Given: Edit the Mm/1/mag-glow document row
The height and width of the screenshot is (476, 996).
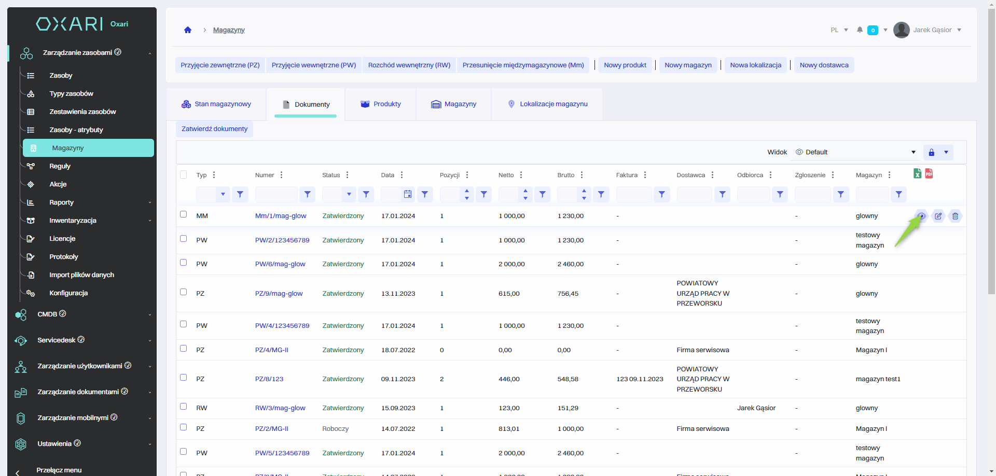Looking at the screenshot, I should pyautogui.click(x=938, y=216).
